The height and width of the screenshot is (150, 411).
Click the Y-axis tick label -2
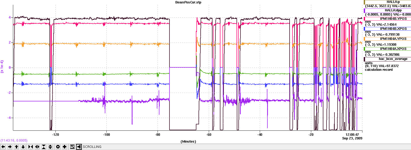(9, 93)
